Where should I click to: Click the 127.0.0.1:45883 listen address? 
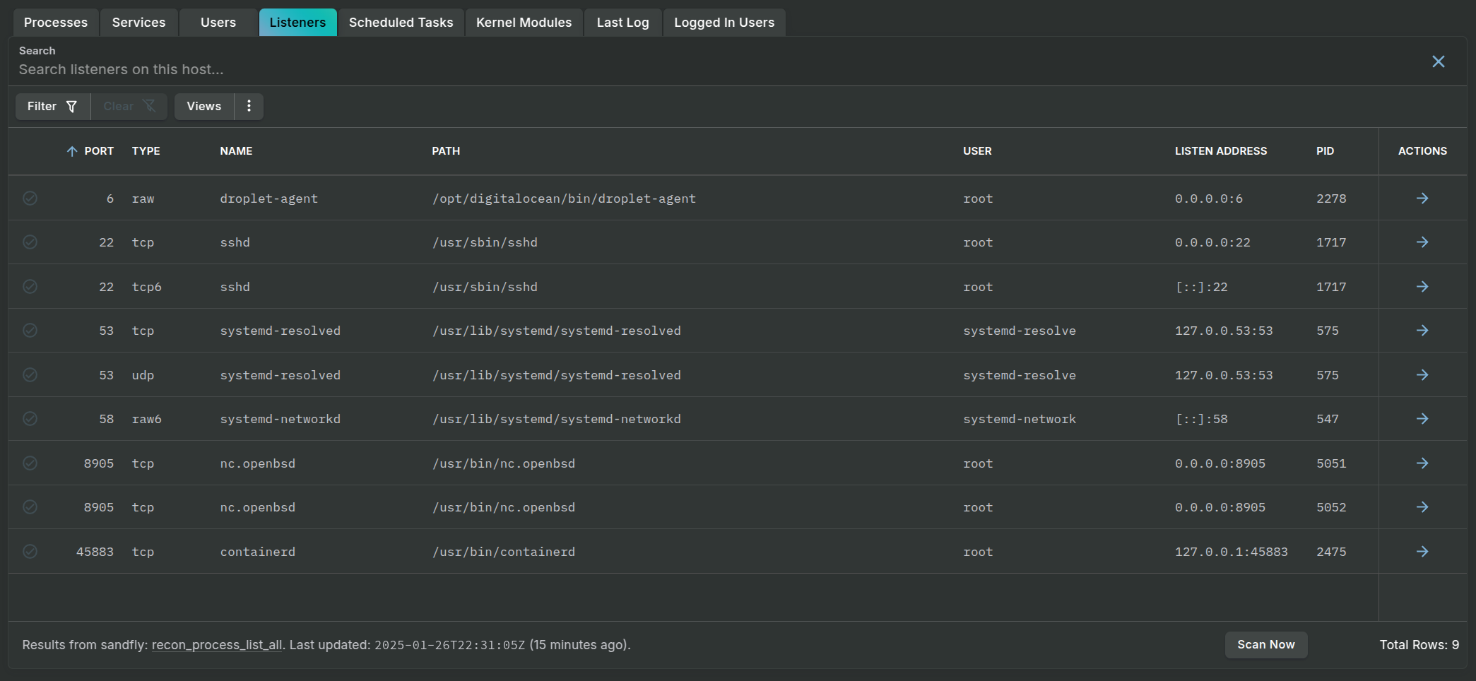pos(1232,552)
